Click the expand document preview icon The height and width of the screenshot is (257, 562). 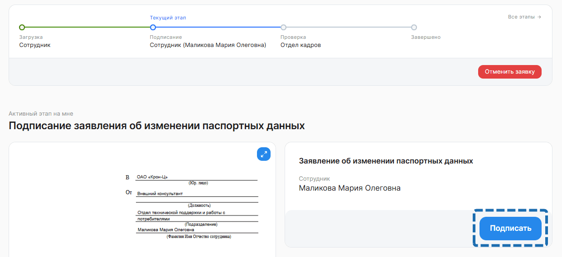(264, 154)
